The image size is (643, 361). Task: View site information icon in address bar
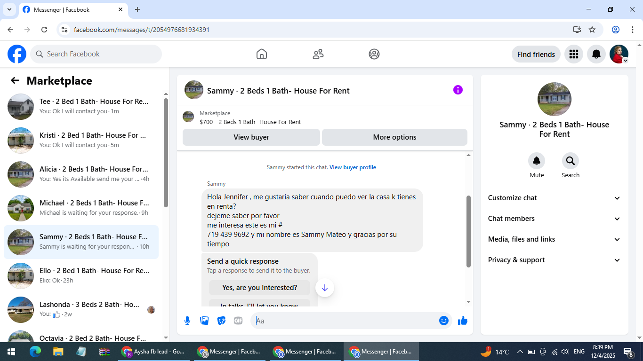65,30
